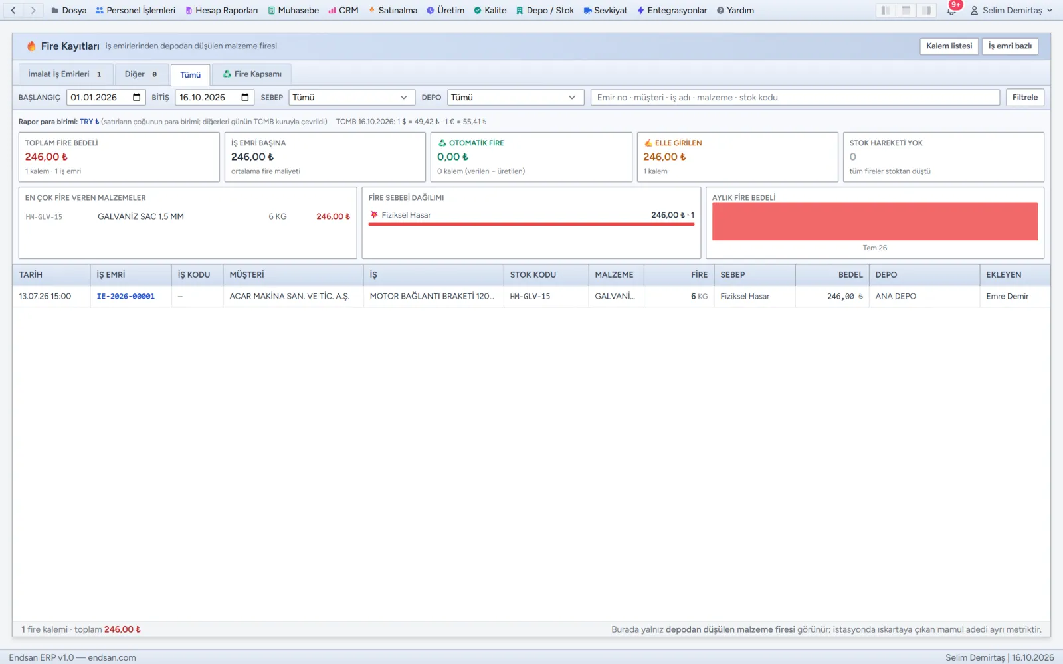Open the Yardım menu

point(735,10)
